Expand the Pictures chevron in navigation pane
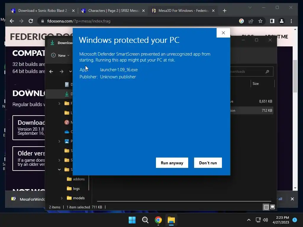Image resolution: width=303 pixels, height=227 pixels. pyautogui.click(x=59, y=141)
